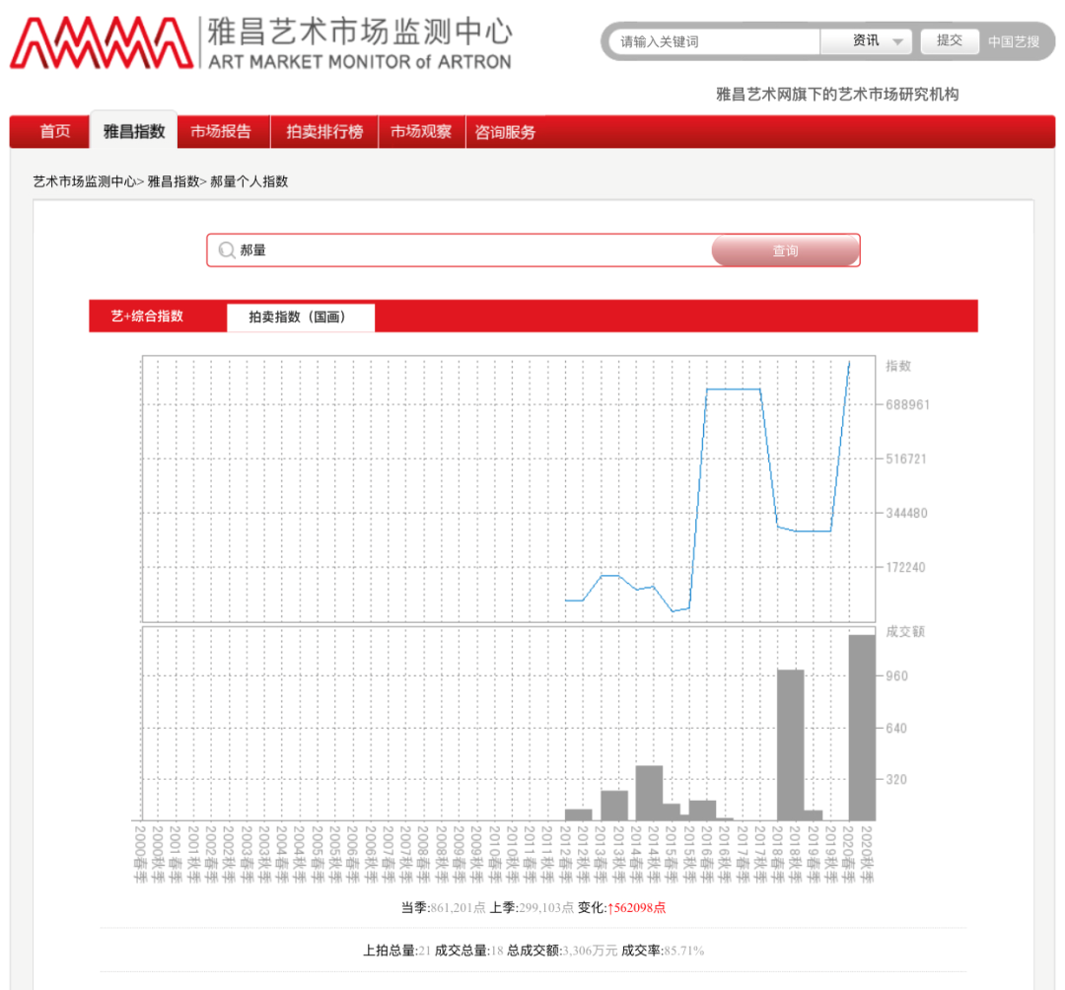
Task: Click the 成交总量 18 value
Action: [x=496, y=951]
